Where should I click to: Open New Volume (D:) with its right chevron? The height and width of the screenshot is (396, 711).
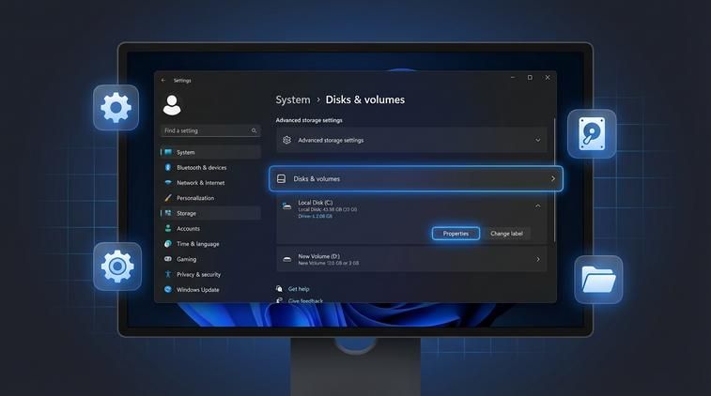(538, 260)
